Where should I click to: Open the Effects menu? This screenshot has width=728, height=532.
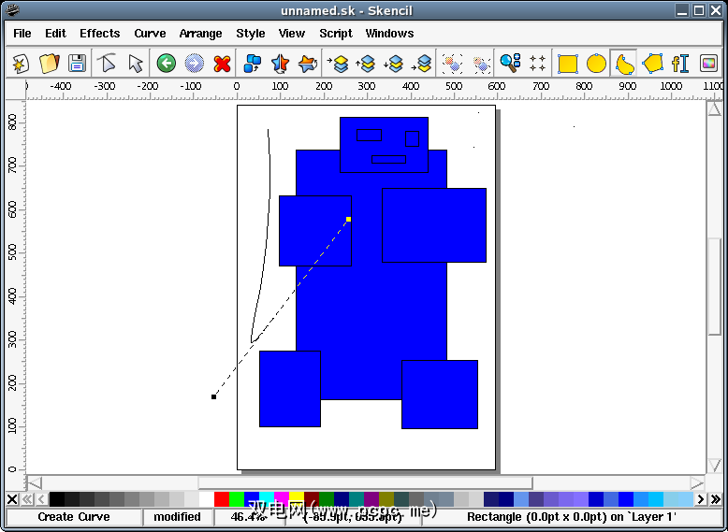(99, 34)
